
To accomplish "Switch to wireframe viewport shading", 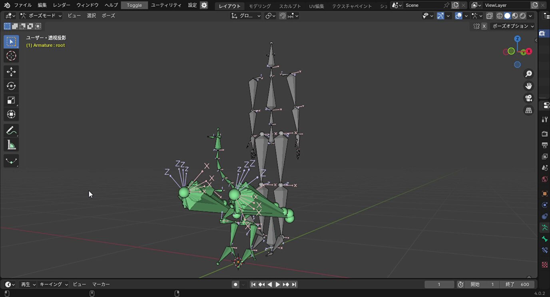I will [x=500, y=16].
